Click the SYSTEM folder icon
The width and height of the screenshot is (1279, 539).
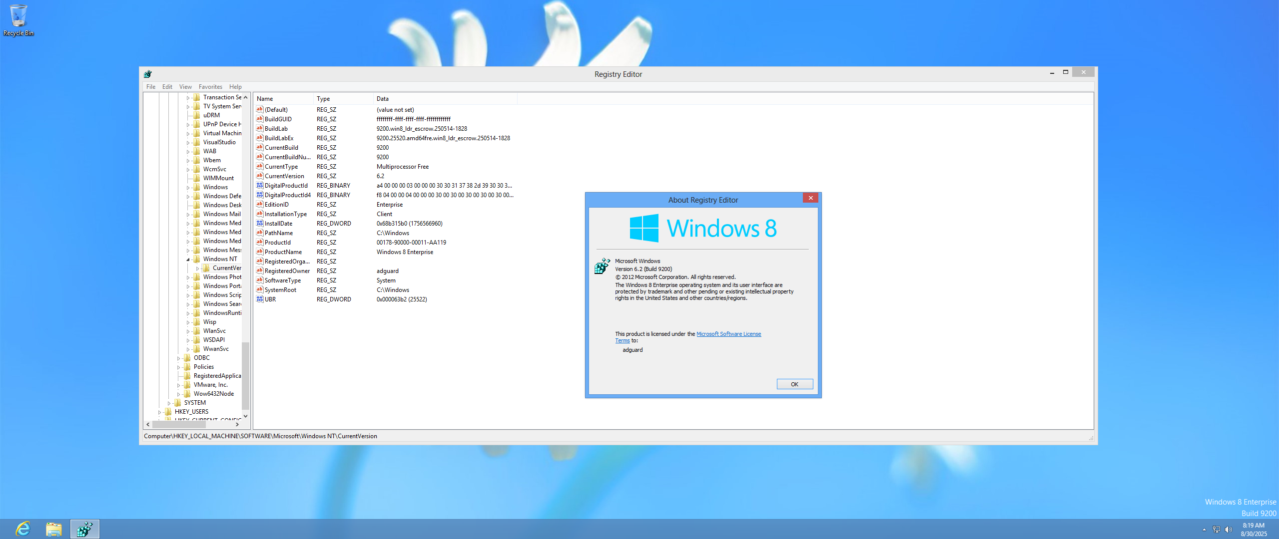click(178, 403)
